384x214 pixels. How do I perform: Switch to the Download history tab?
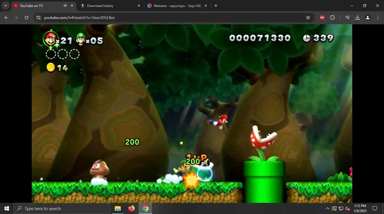[110, 6]
